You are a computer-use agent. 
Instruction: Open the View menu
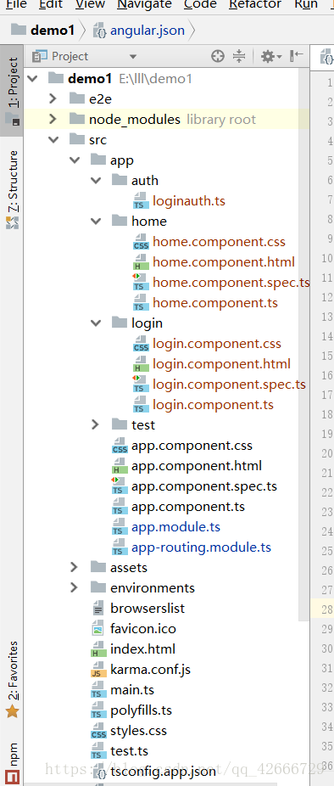point(90,4)
